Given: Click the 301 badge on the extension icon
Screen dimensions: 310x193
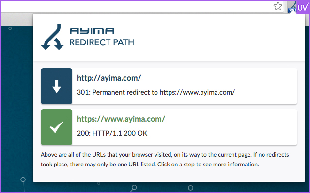Looking at the screenshot, I should pyautogui.click(x=292, y=10).
